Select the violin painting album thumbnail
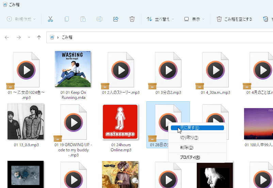The image size is (273, 188). (x=120, y=174)
